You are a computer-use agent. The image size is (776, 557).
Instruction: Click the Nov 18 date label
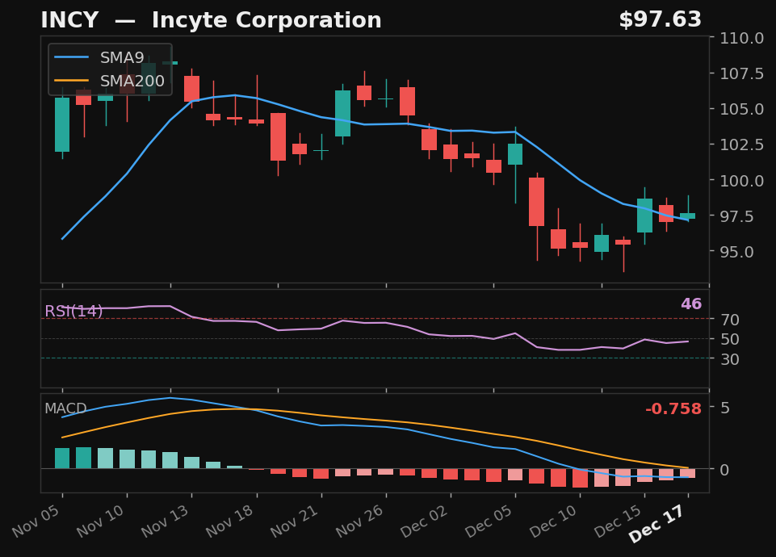coord(231,521)
